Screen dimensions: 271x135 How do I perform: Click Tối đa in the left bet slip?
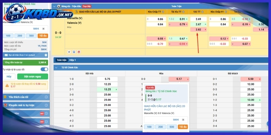point(43,36)
